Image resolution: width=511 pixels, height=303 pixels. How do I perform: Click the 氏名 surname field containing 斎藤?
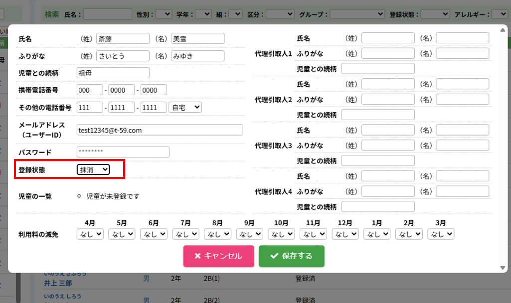tap(123, 38)
